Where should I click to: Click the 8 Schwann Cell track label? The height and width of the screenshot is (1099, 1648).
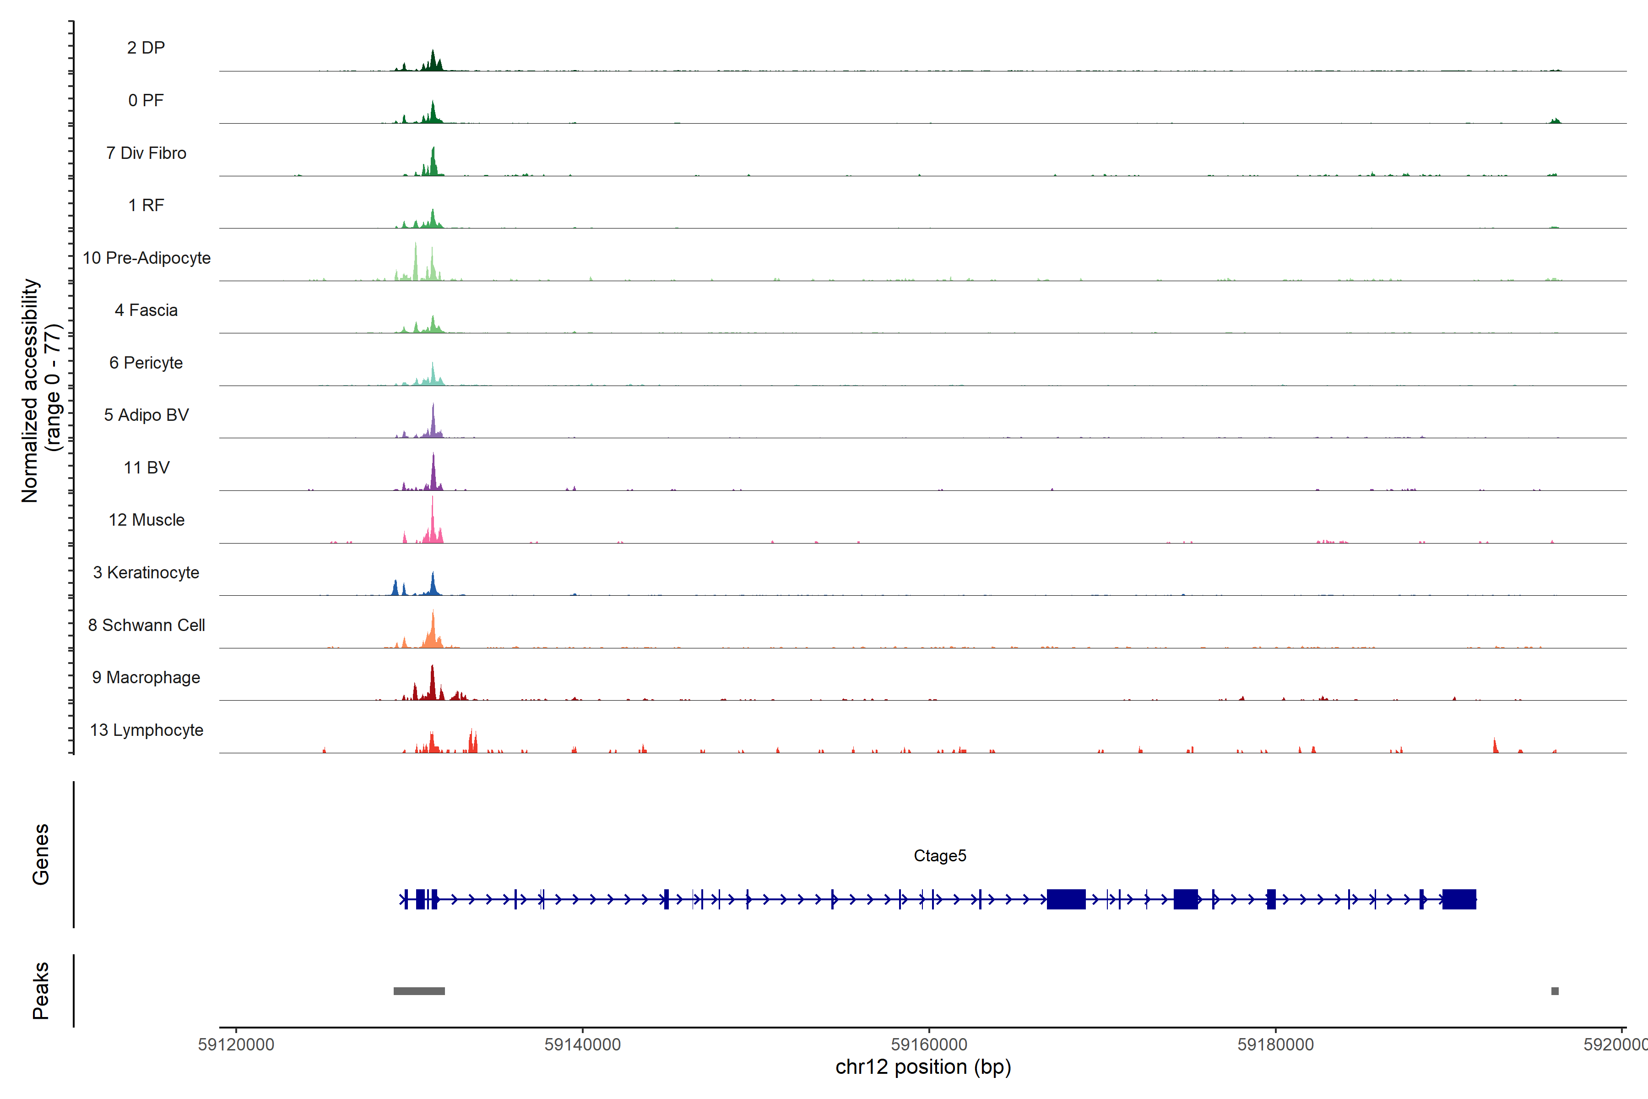[x=146, y=625]
